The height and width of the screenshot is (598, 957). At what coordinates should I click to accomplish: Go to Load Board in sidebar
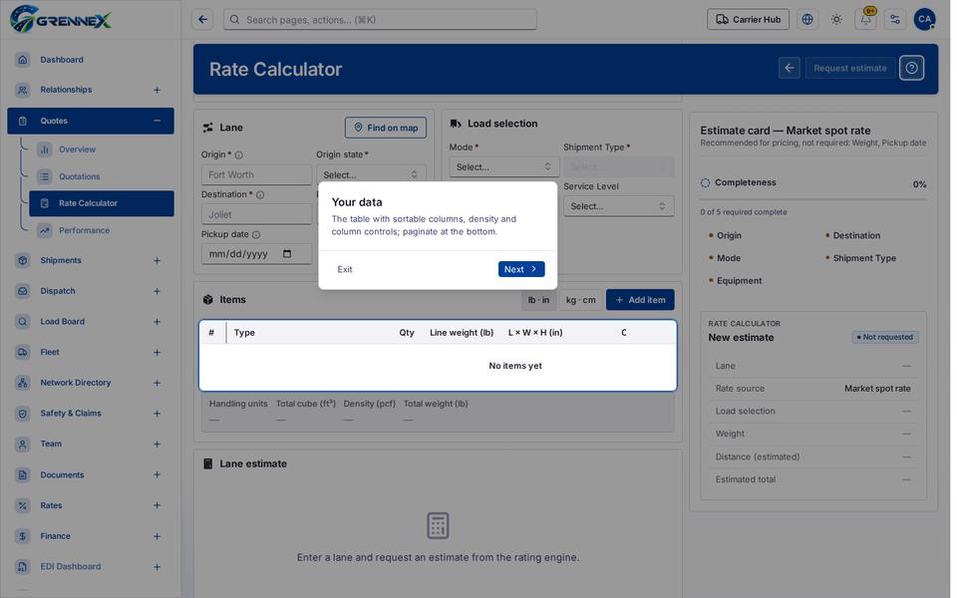click(x=62, y=322)
